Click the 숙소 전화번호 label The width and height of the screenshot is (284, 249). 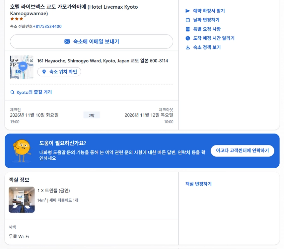click(x=21, y=27)
